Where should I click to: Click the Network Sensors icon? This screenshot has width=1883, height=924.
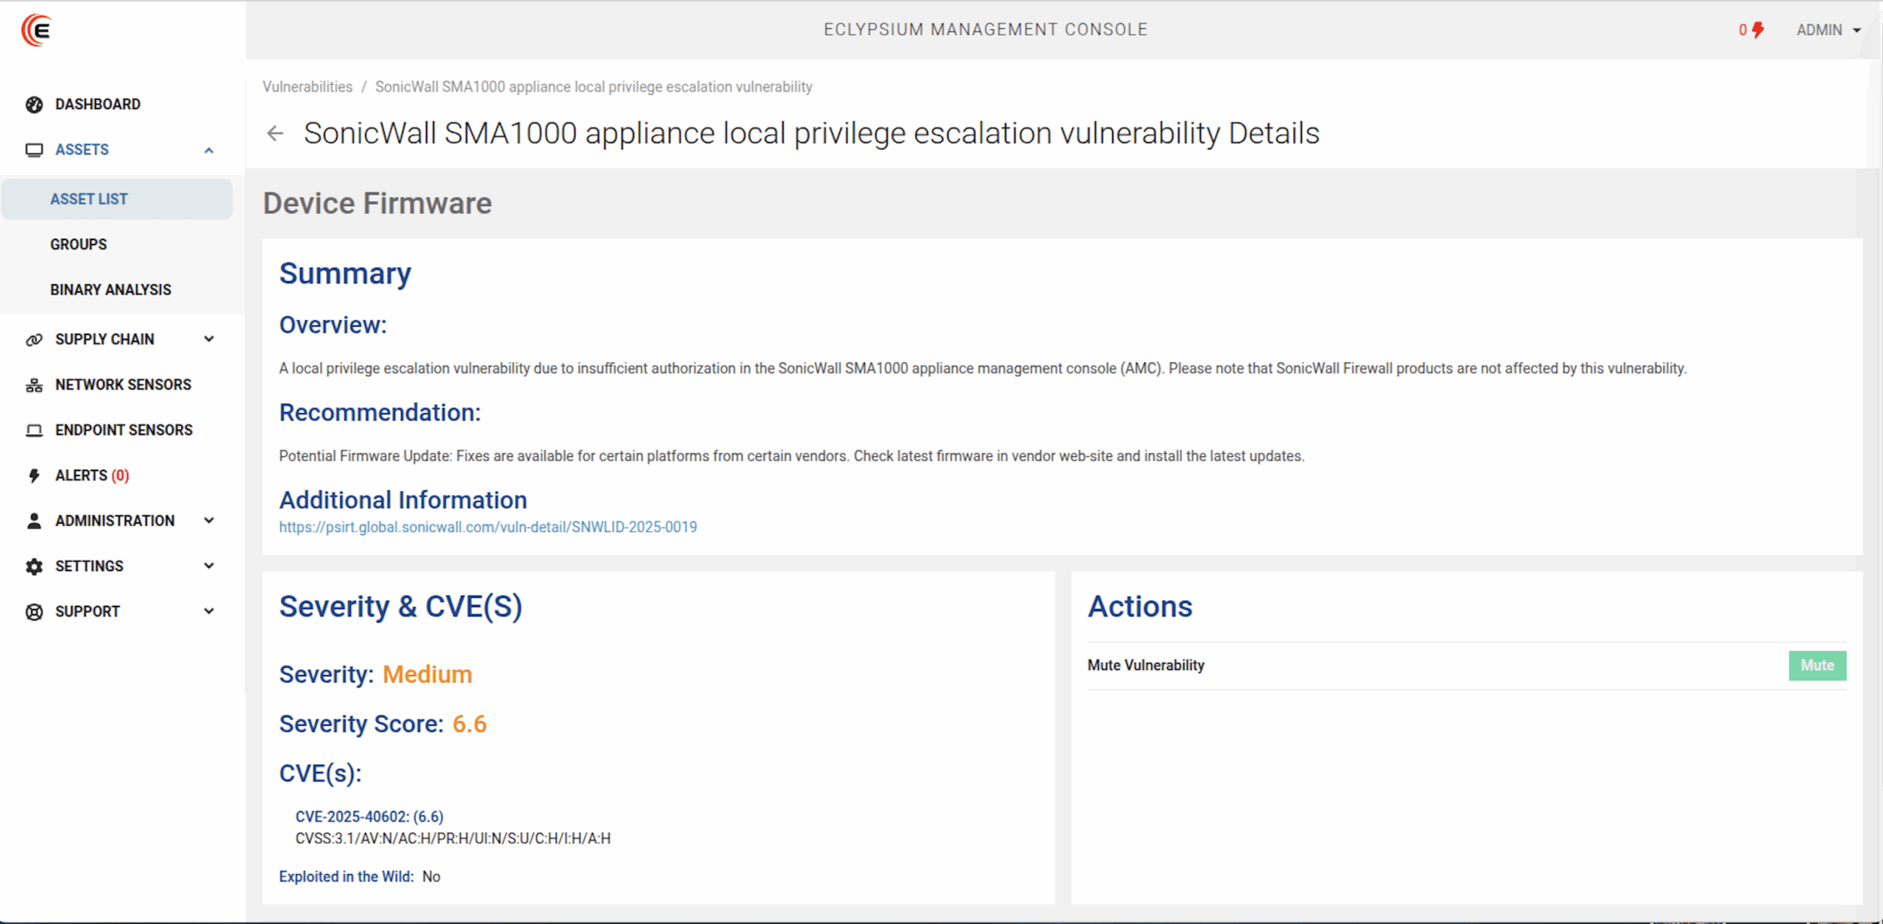click(x=34, y=385)
